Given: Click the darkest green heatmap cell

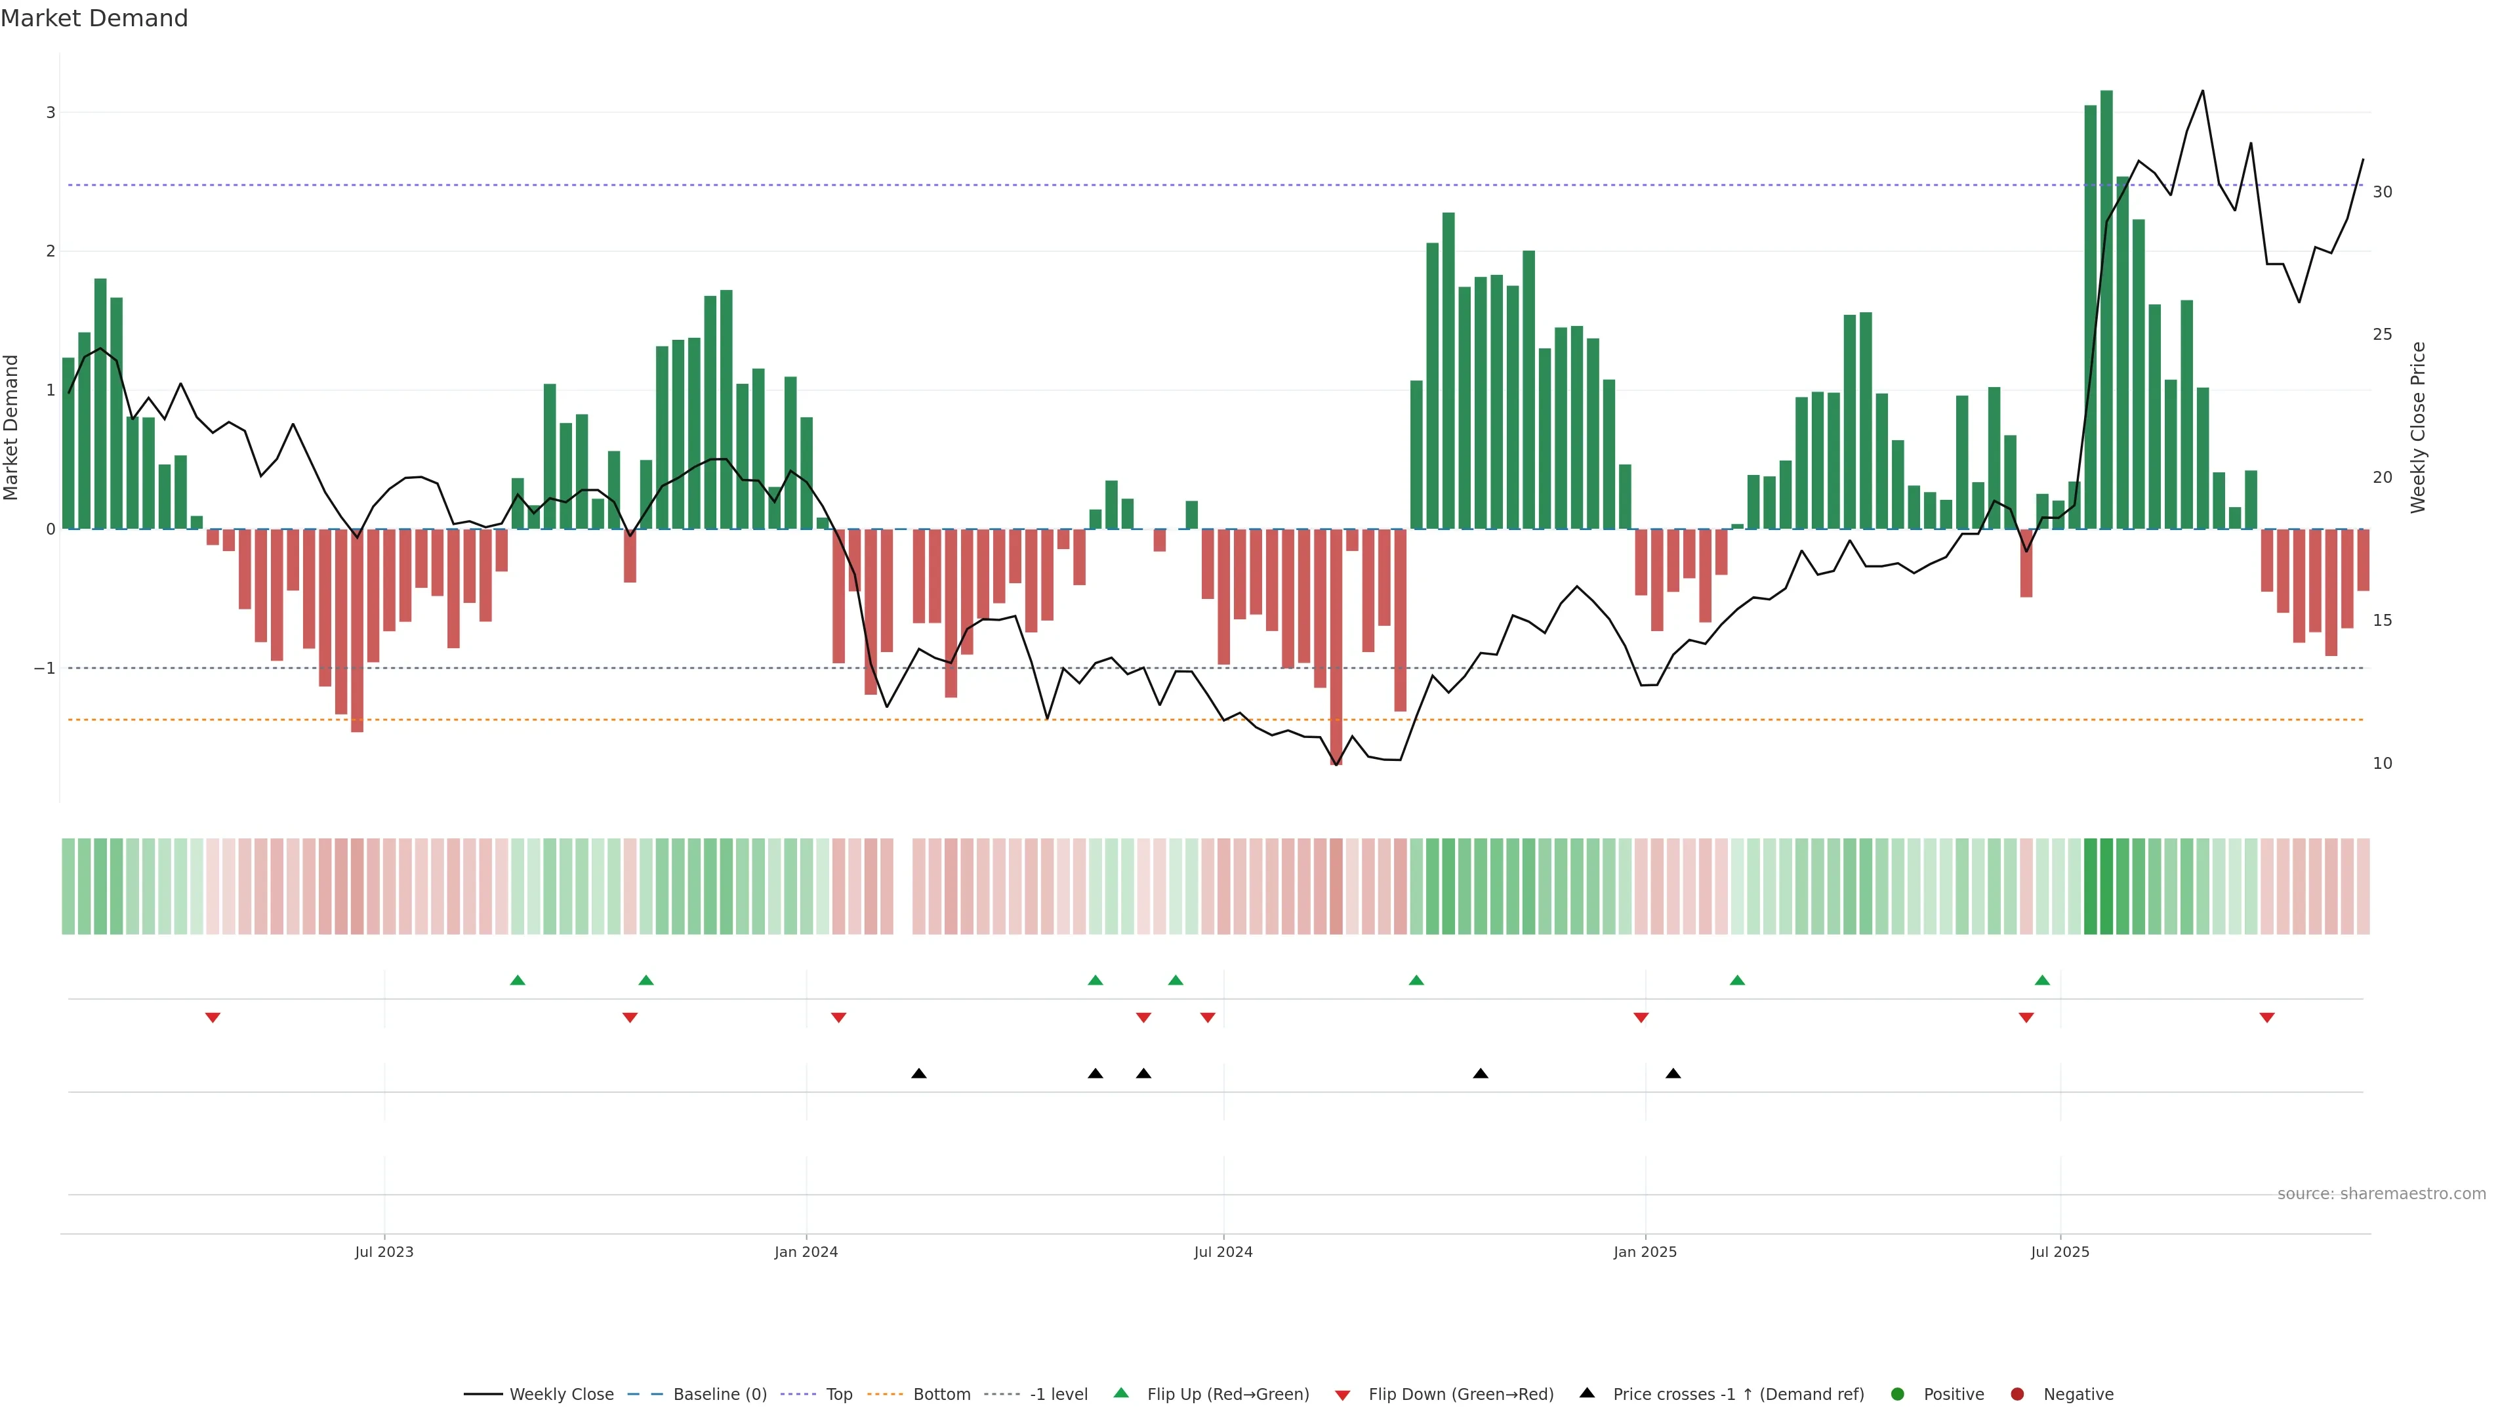Looking at the screenshot, I should pyautogui.click(x=2106, y=886).
